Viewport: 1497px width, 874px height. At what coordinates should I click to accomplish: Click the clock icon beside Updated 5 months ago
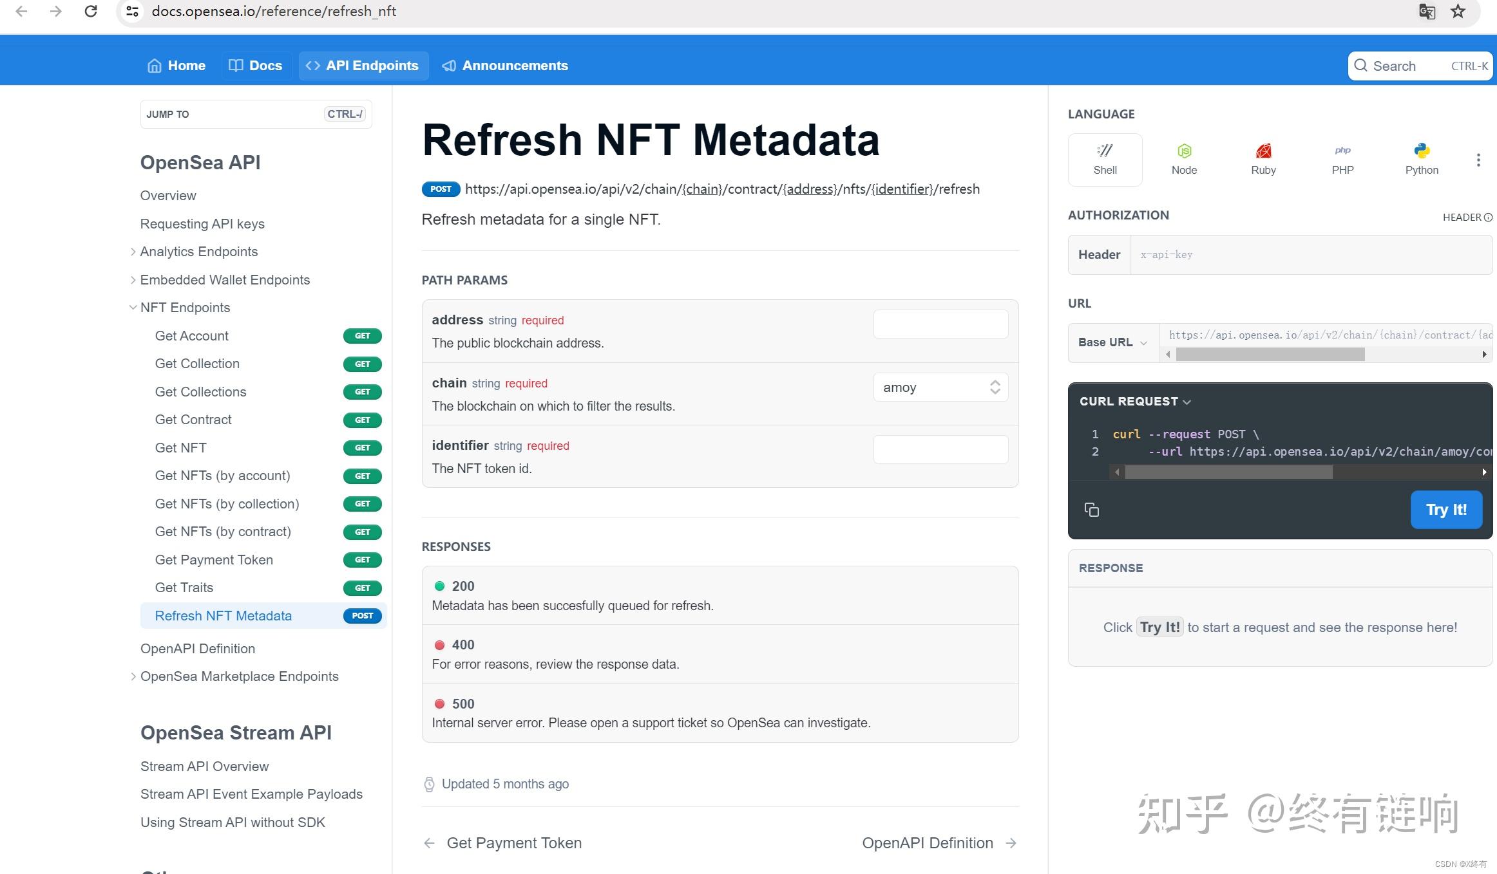429,784
